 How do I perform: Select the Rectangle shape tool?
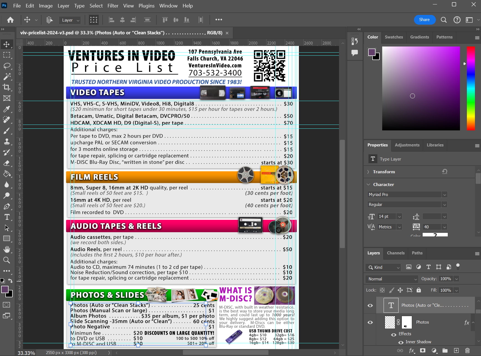point(7,239)
